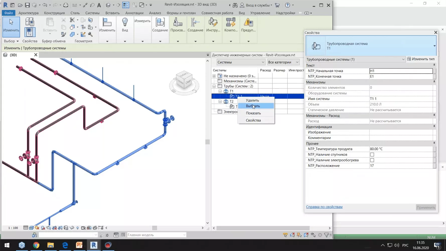Open Revit from the Windows taskbar

[x=94, y=245]
